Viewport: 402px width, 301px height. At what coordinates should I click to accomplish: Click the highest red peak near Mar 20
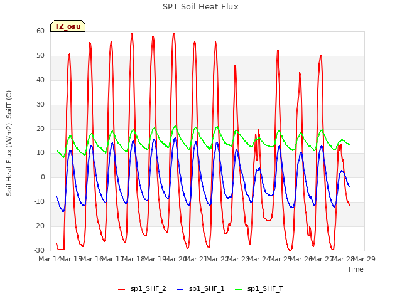[x=174, y=33]
